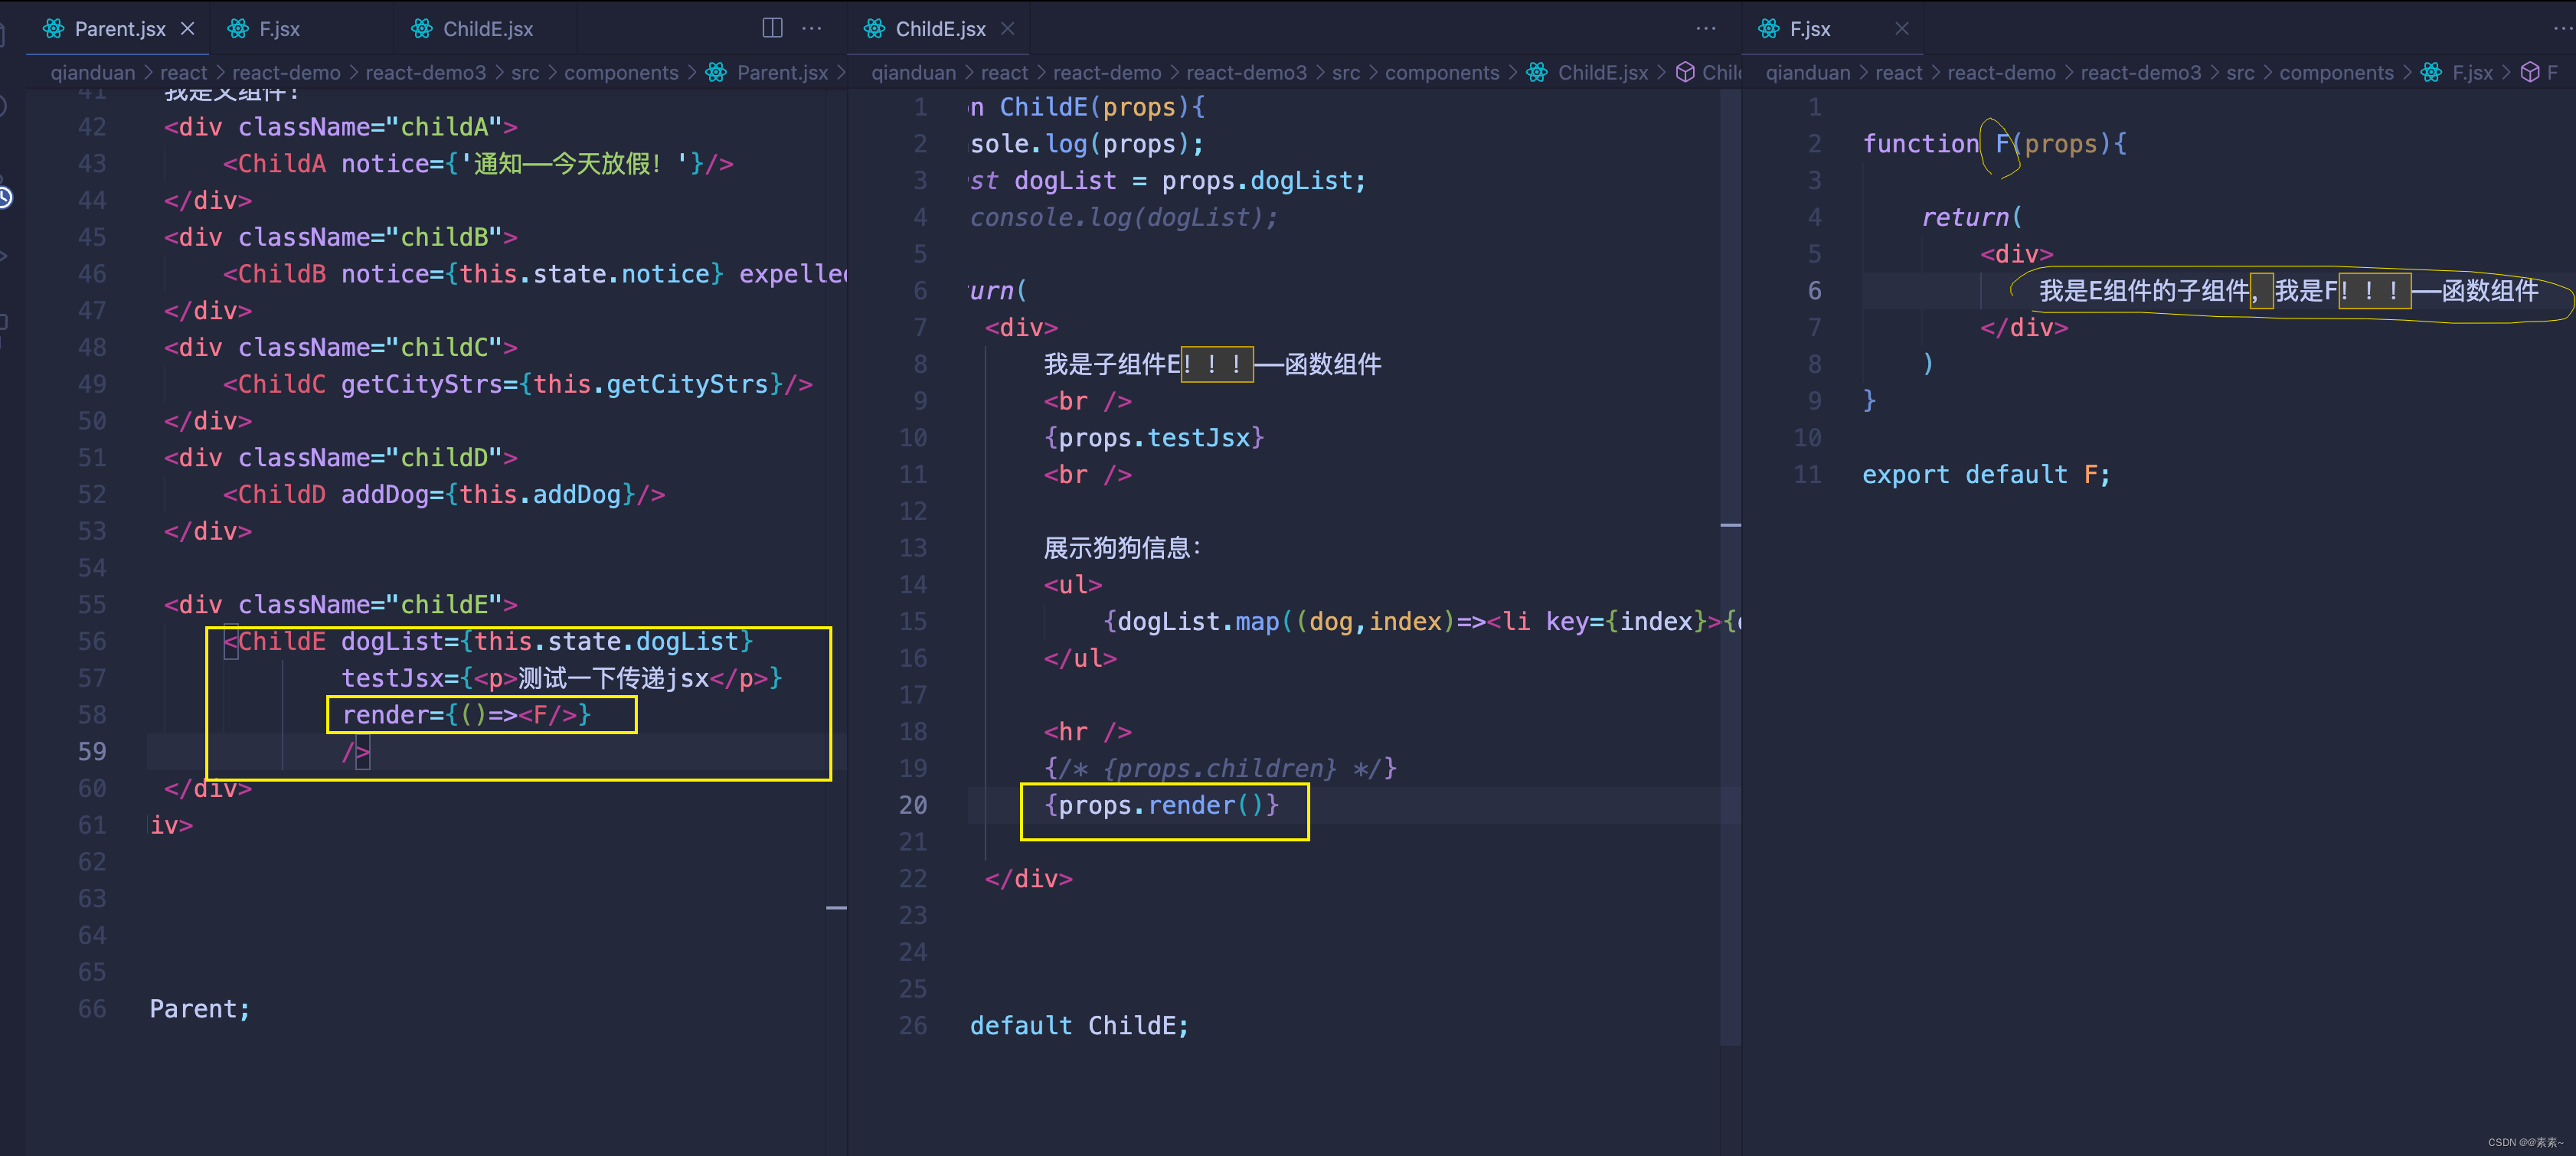Open more actions menu in middle editor group
The width and height of the screenshot is (2576, 1156).
[1706, 28]
